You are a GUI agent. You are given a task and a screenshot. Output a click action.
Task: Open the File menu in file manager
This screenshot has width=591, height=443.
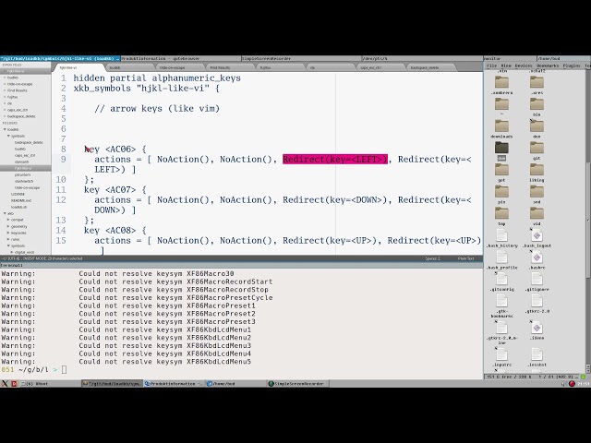point(491,66)
